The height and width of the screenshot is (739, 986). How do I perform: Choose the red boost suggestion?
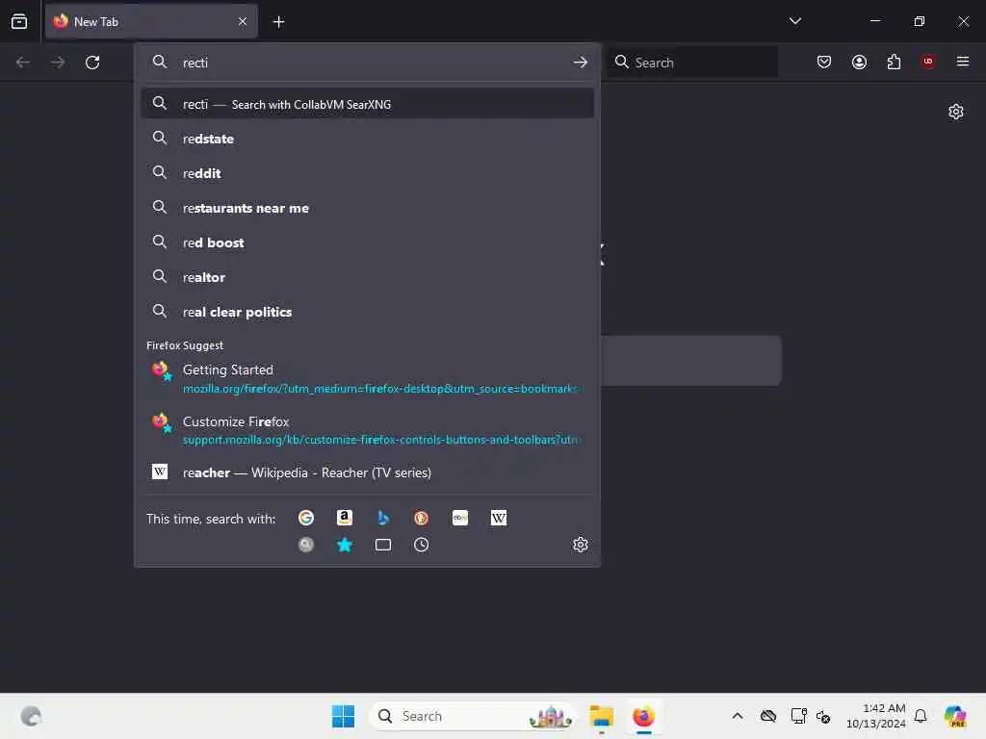coord(367,242)
